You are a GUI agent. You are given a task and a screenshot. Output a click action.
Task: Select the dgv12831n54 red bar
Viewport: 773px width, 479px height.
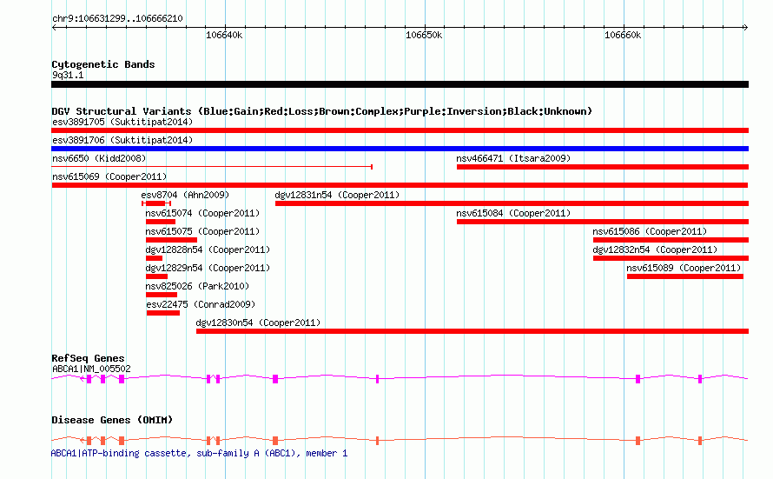point(512,203)
